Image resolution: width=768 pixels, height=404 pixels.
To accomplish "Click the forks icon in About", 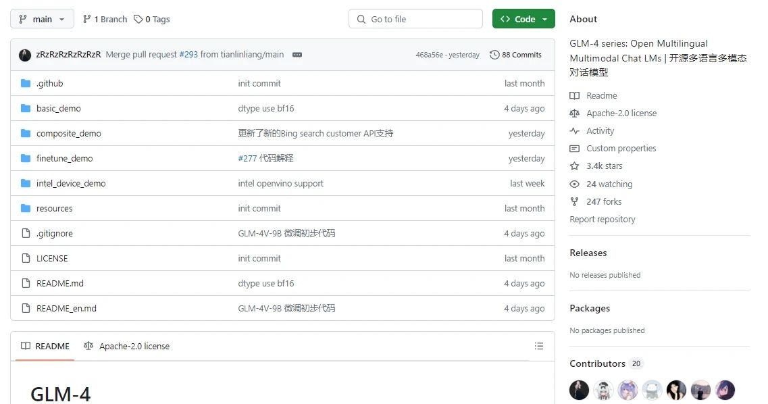I will [x=575, y=201].
